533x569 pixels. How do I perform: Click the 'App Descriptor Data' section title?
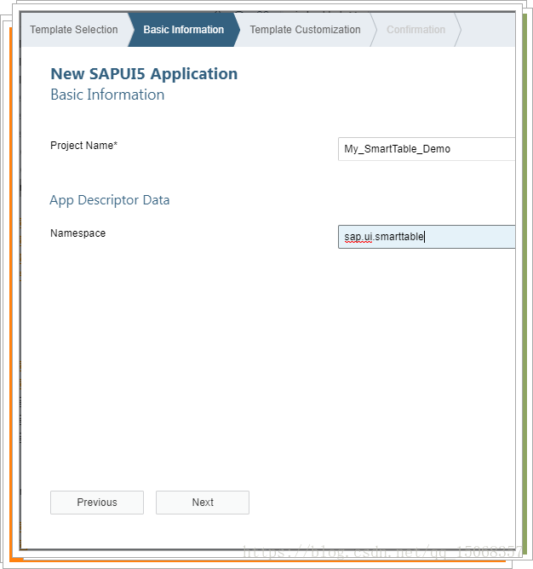[x=110, y=200]
